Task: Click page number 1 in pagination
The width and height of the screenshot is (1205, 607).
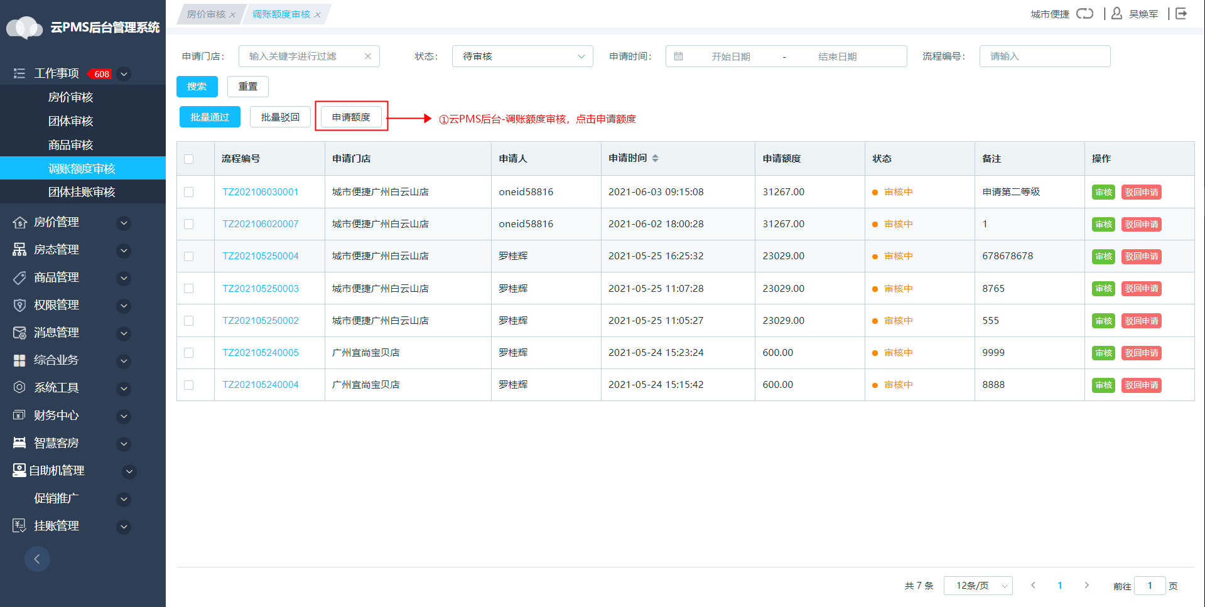Action: 1060,586
